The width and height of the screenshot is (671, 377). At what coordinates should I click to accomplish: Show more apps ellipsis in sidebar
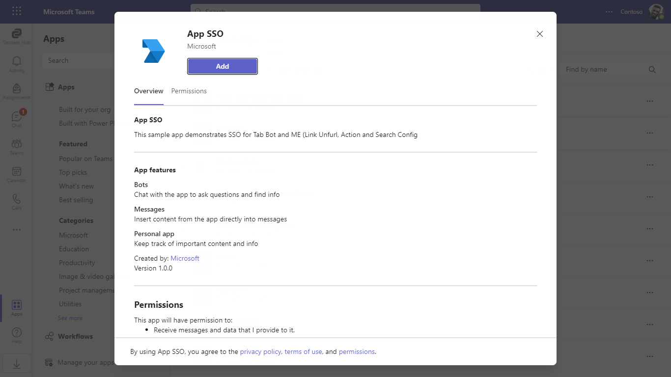tap(17, 229)
